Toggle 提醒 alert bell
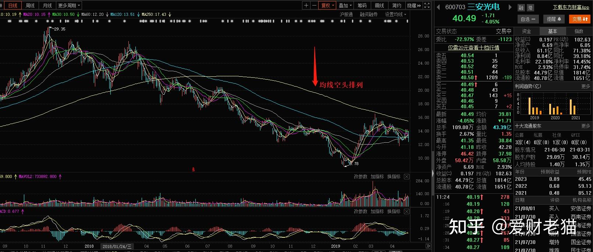 point(554,19)
